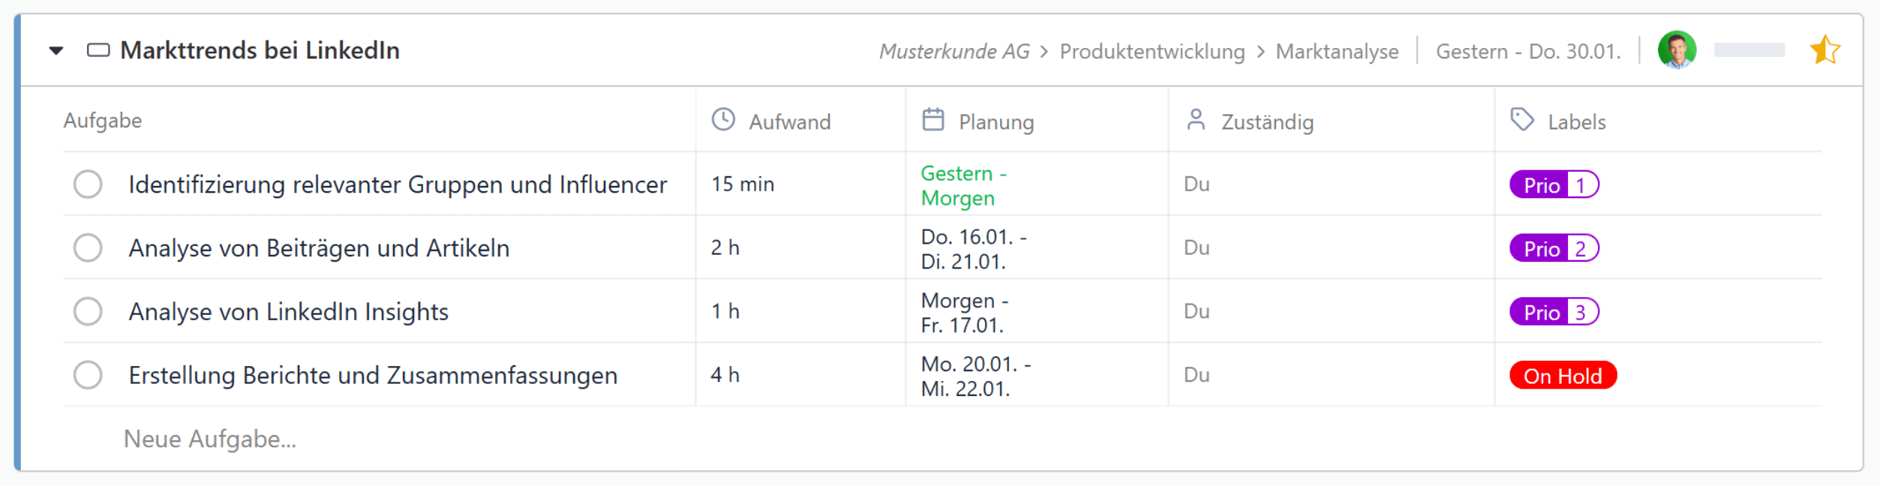Open the Musterkunde AG breadcrumb link
Viewport: 1880px width, 486px height.
pos(954,52)
